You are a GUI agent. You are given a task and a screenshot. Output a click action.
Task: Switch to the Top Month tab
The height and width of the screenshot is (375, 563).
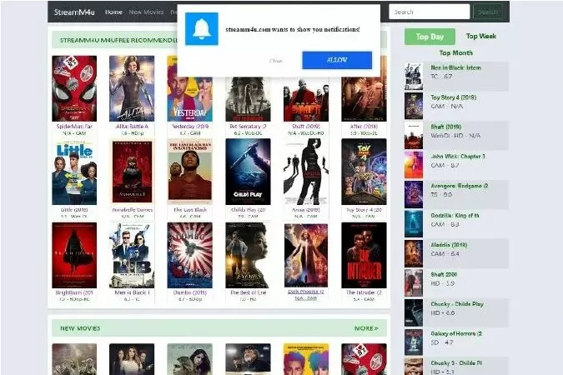point(456,52)
